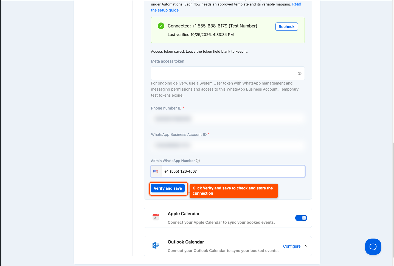Disable the Apple Calendar toggle
The width and height of the screenshot is (394, 266).
coord(301,218)
